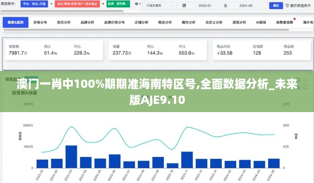Open the 店铺分析 tab

tap(141, 22)
